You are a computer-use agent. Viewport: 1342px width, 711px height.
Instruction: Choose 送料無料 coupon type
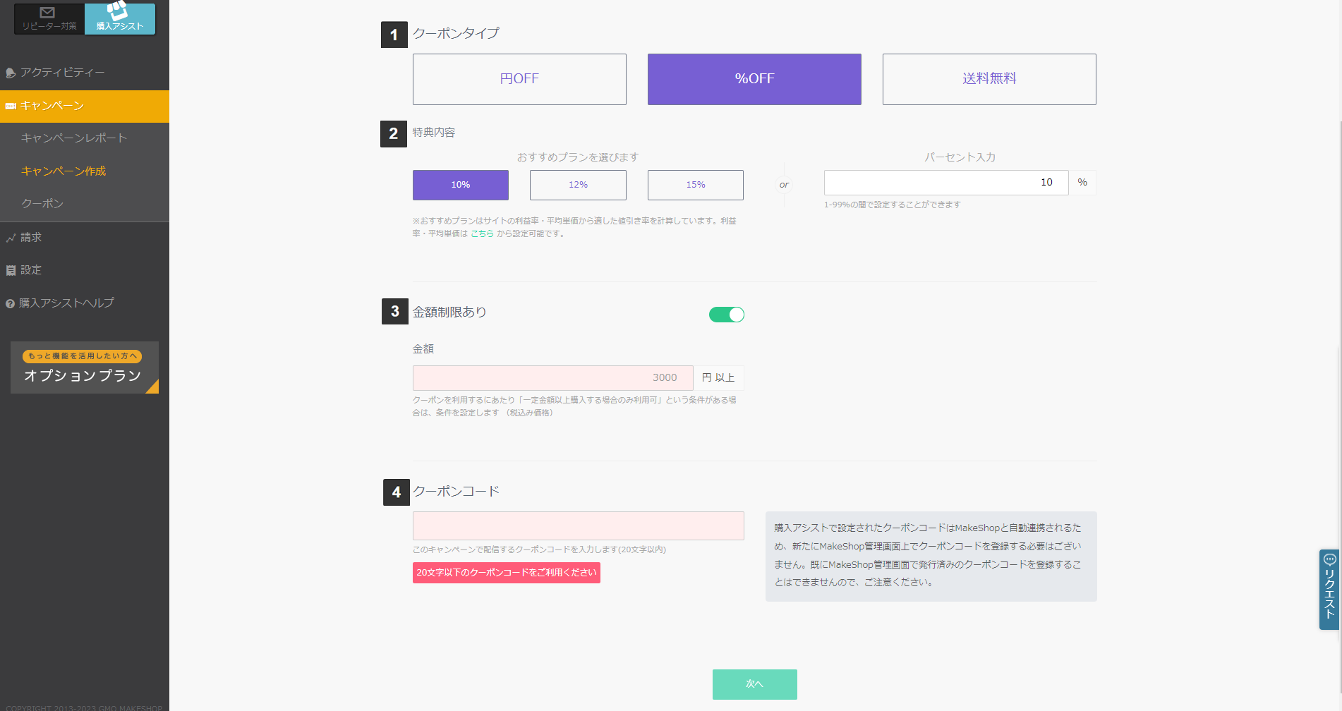click(x=989, y=79)
